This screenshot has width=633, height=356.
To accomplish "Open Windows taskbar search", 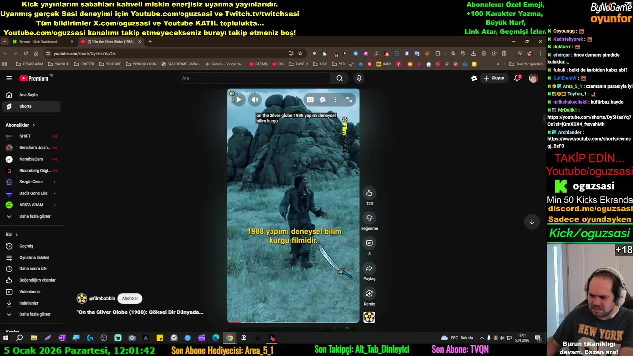I will (x=19, y=338).
